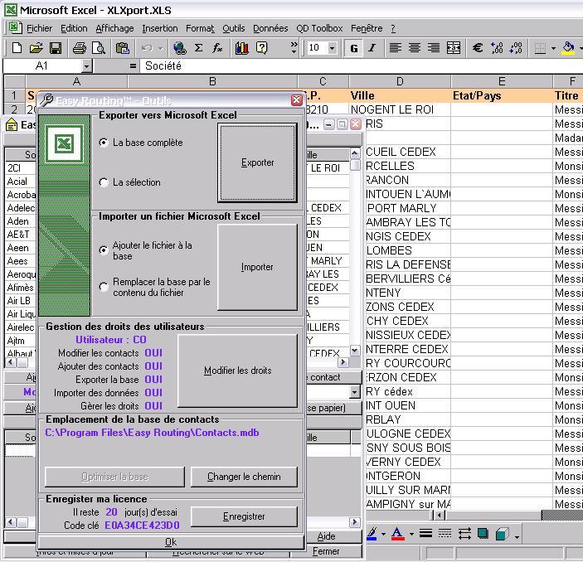Open the font size dropdown
Screen dimensions: 583x562
point(332,49)
